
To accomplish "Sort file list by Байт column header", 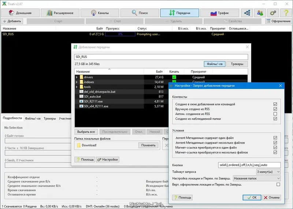I will tap(154, 71).
